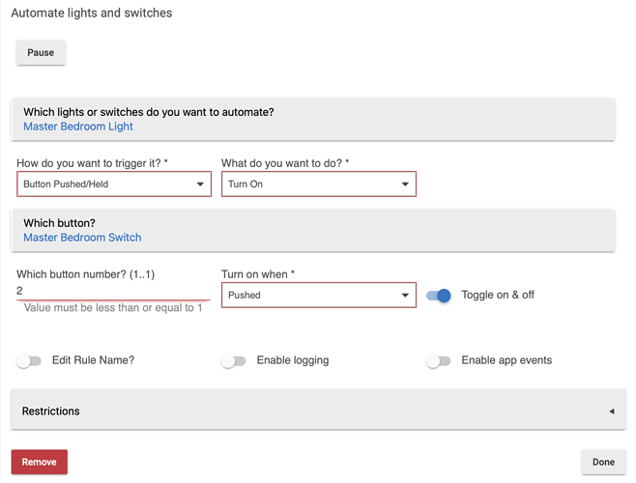The height and width of the screenshot is (483, 636).
Task: Disable the Toggle on & off switch
Action: coord(439,296)
